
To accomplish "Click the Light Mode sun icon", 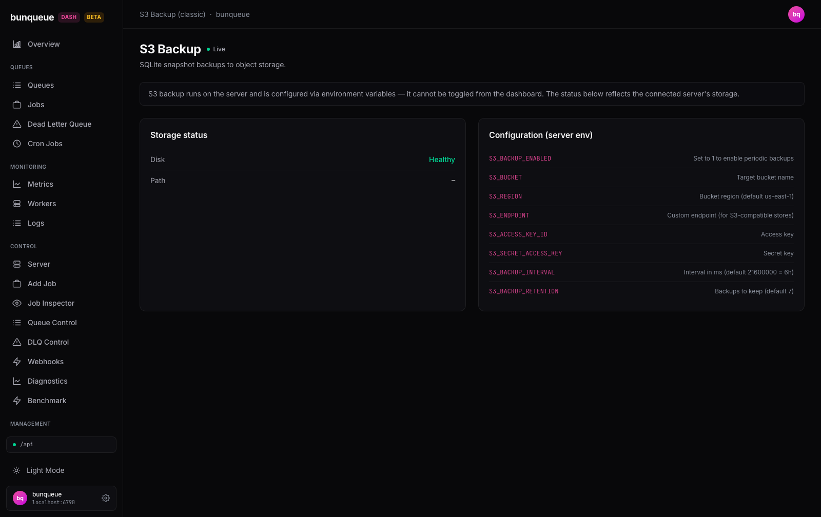I will (16, 470).
